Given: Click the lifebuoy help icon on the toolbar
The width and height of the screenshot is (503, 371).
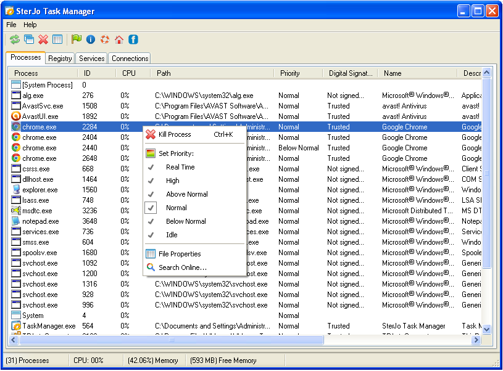Looking at the screenshot, I should 105,39.
